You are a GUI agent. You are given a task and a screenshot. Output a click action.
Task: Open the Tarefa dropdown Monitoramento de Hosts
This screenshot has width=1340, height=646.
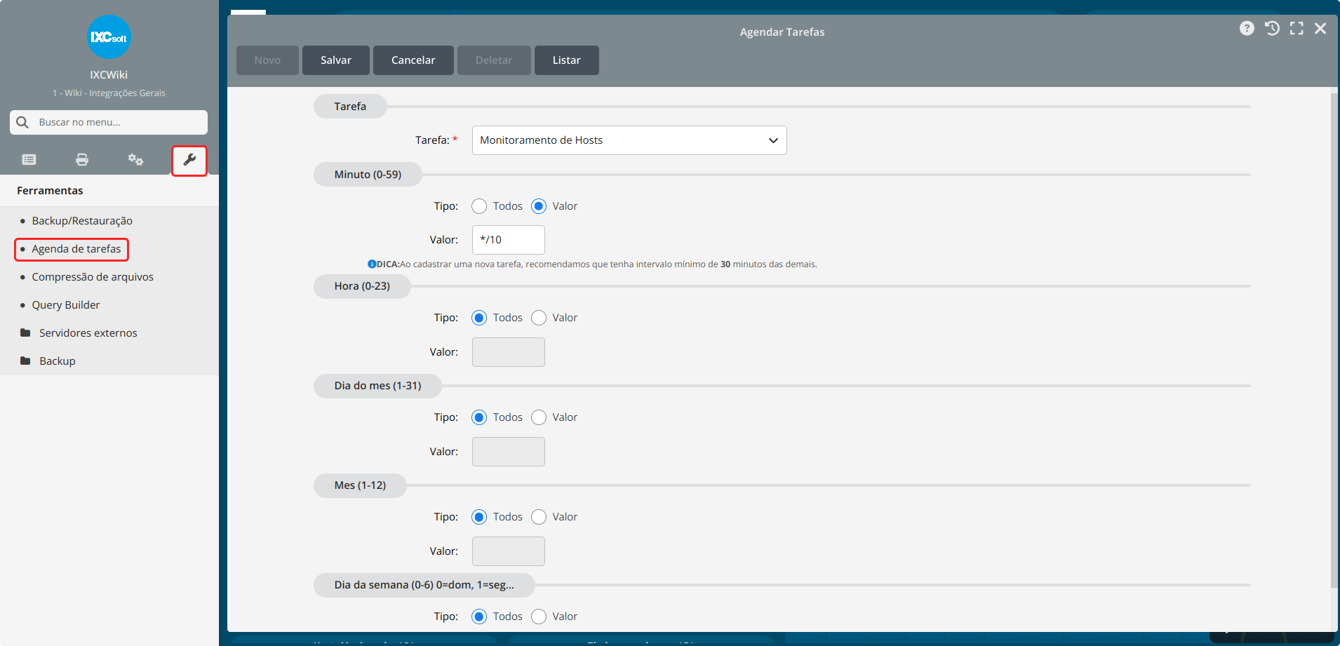[x=629, y=140]
